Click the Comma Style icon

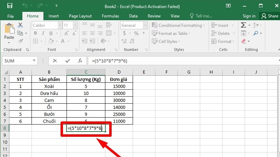click(x=143, y=33)
